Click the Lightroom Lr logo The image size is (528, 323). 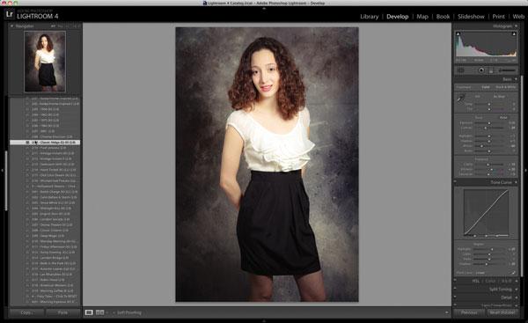click(9, 14)
